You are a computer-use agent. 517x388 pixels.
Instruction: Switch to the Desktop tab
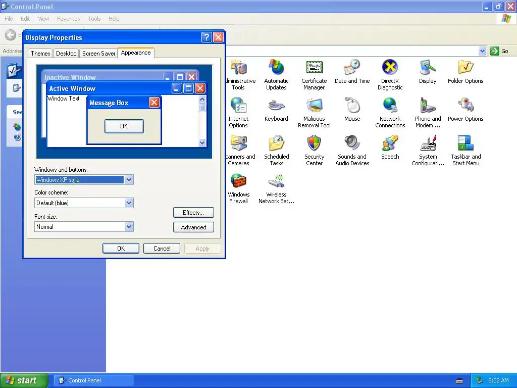(x=66, y=54)
